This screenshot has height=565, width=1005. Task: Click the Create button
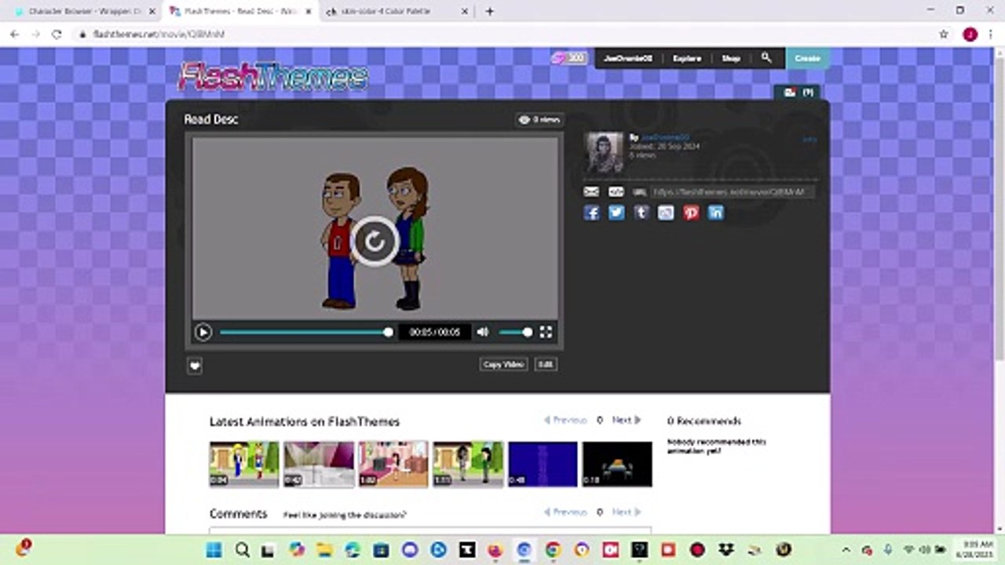point(807,58)
